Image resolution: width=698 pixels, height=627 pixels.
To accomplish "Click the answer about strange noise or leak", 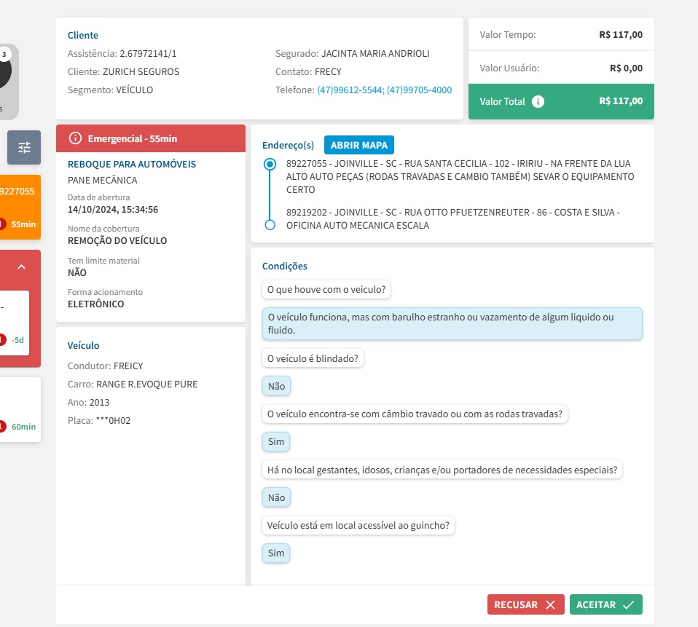I will pos(452,323).
